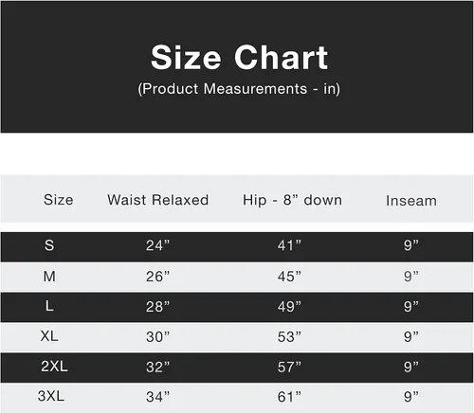The image size is (474, 413).
Task: Click the Inseam column header
Action: [411, 201]
